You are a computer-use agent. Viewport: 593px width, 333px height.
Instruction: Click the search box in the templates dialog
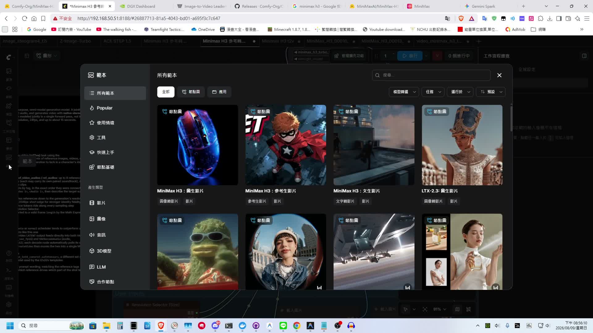(x=431, y=75)
